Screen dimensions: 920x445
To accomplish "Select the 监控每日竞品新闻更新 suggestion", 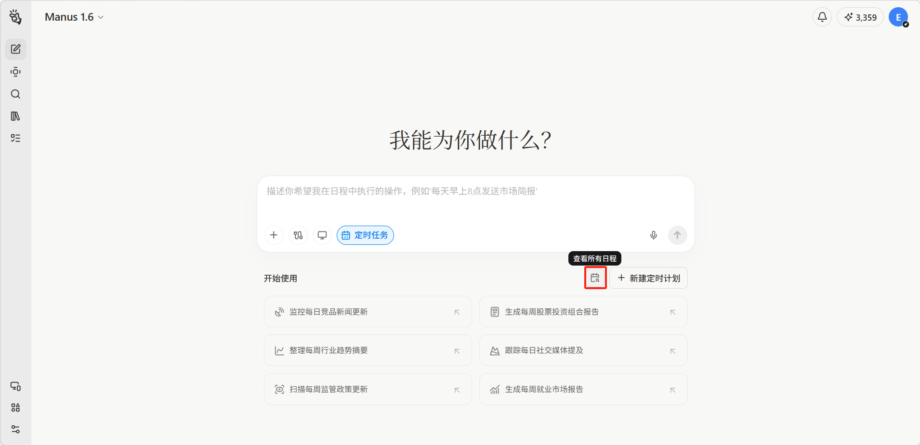I will pyautogui.click(x=368, y=312).
